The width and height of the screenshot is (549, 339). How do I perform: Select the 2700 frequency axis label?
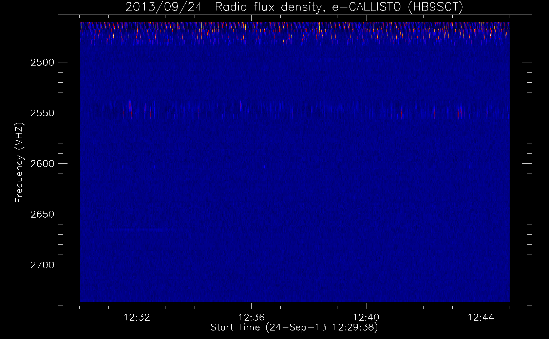point(42,265)
